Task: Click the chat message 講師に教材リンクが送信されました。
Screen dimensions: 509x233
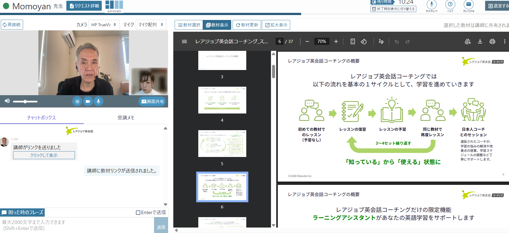Action: tap(122, 171)
